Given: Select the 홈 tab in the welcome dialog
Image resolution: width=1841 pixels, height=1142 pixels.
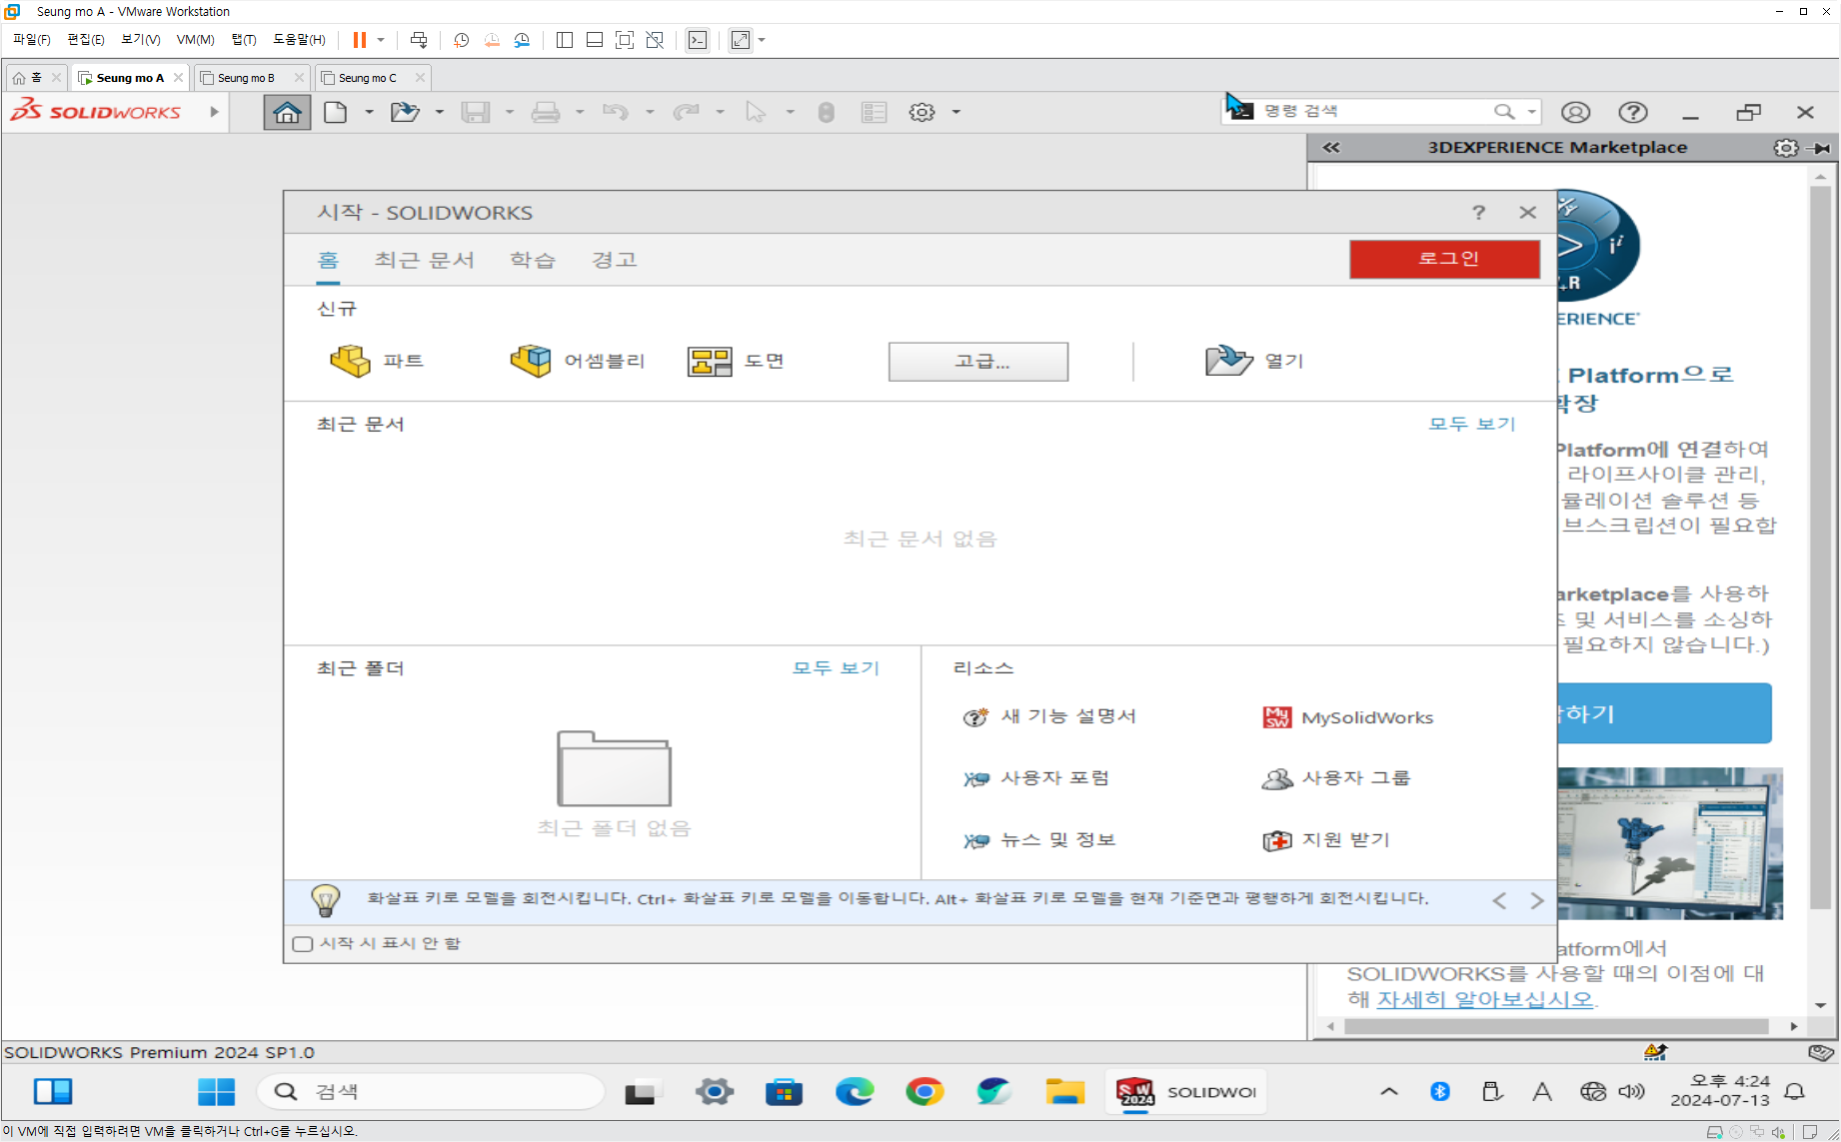Looking at the screenshot, I should (328, 260).
